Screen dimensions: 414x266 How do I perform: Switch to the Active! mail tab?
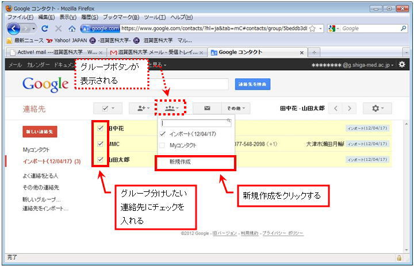tap(56, 52)
